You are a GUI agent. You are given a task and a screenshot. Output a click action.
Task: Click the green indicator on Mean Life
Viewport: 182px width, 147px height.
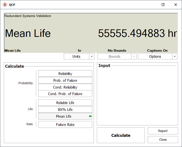(x=90, y=116)
